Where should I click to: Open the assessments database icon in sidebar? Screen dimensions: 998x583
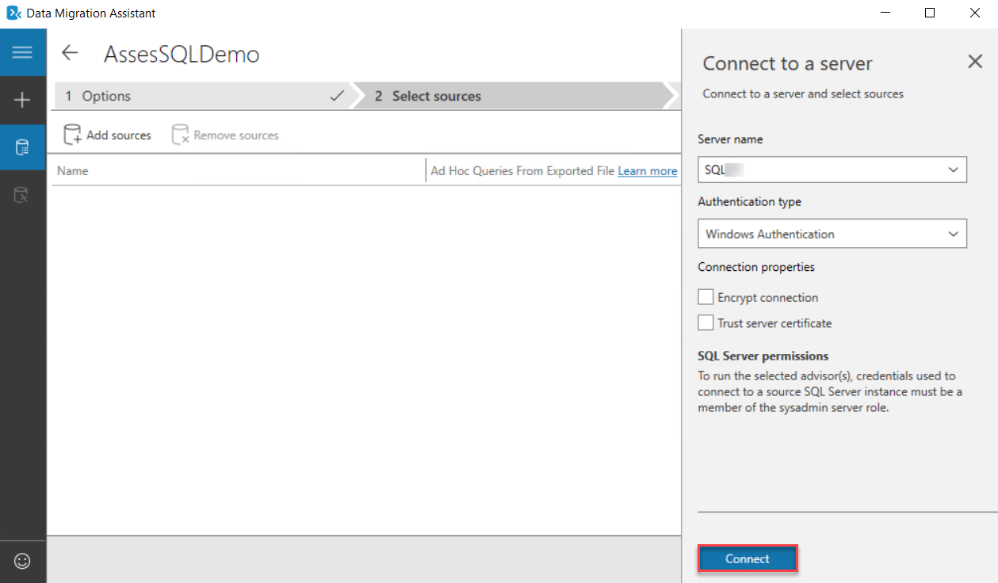[22, 147]
